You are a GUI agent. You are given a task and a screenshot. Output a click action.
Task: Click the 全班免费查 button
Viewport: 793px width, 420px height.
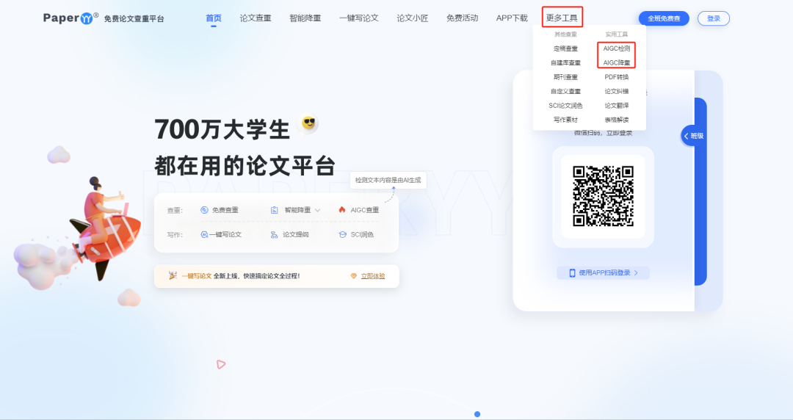(664, 18)
